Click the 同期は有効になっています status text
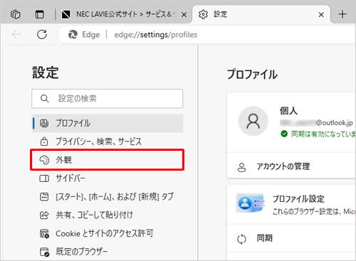356x261 pixels. (323, 134)
